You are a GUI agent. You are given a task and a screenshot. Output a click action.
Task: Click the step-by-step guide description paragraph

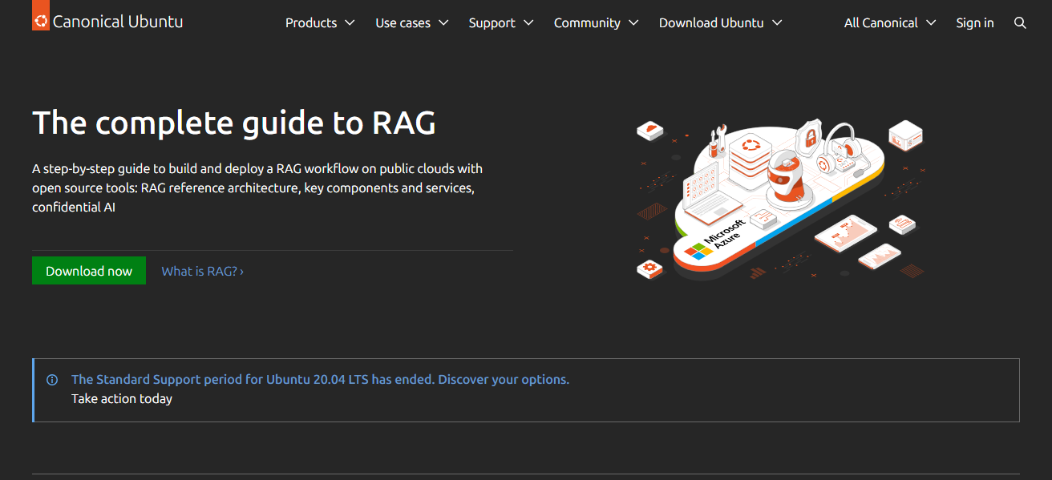coord(257,188)
